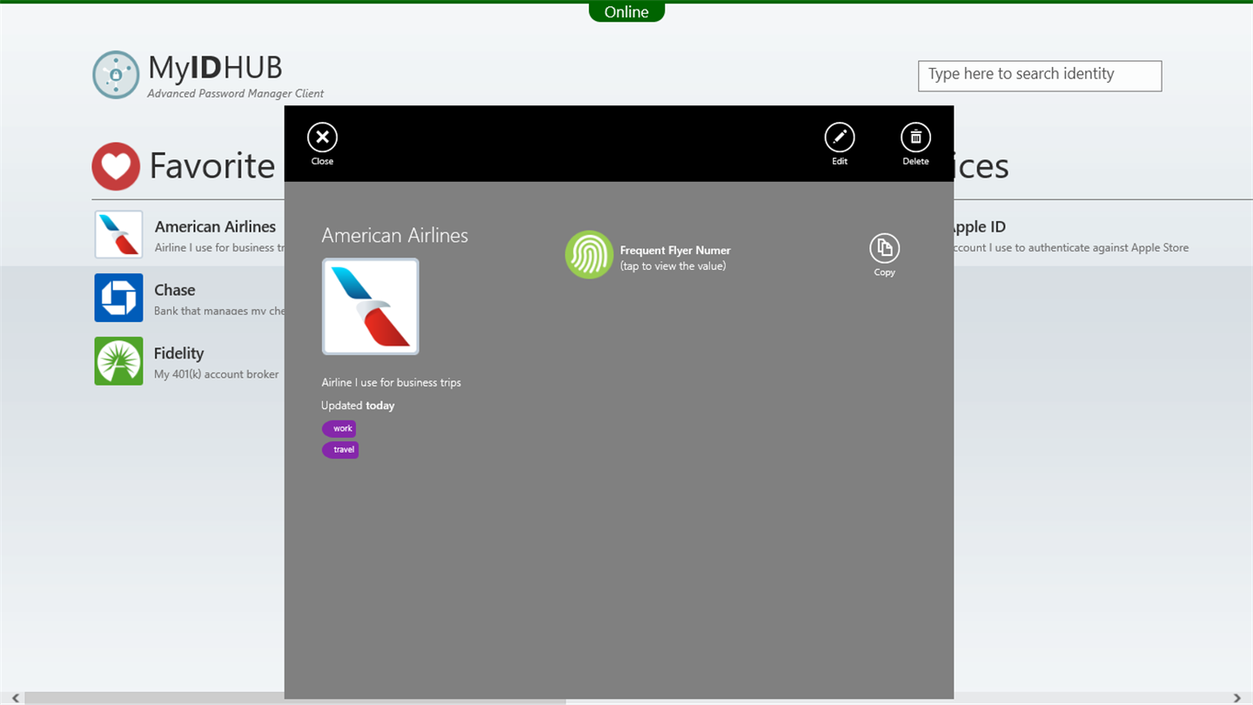Screen dimensions: 1253x705
Task: Select the 'work' tag
Action: pyautogui.click(x=339, y=428)
